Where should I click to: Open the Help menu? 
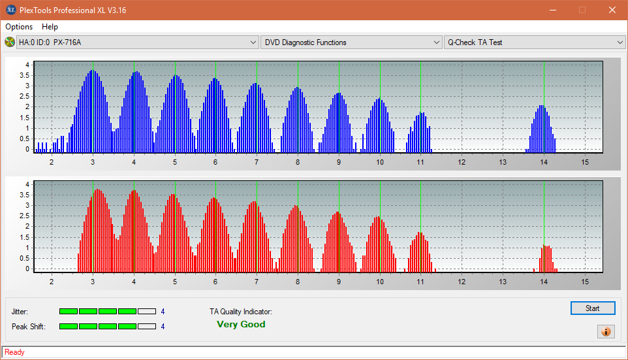(50, 26)
